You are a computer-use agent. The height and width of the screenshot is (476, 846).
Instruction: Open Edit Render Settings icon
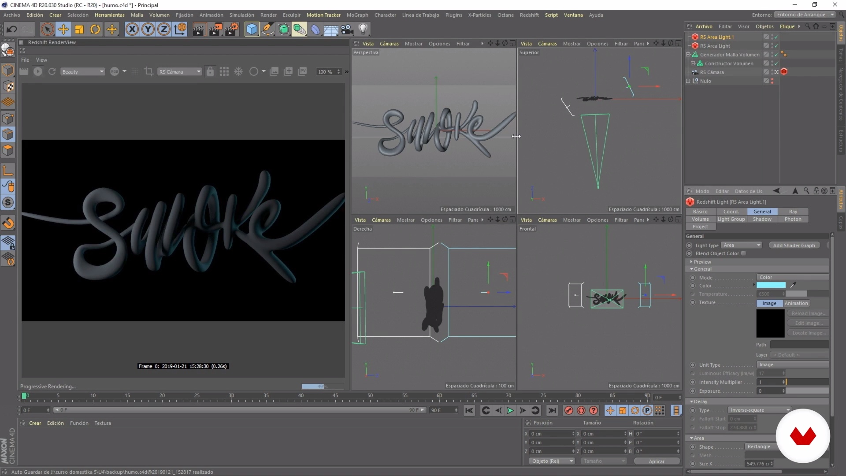[x=232, y=30]
